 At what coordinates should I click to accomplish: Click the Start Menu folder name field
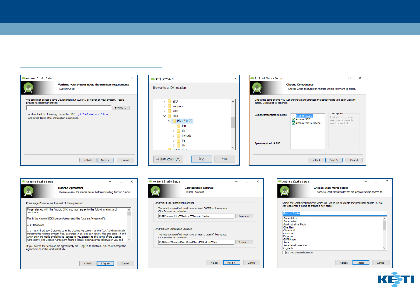(335, 213)
